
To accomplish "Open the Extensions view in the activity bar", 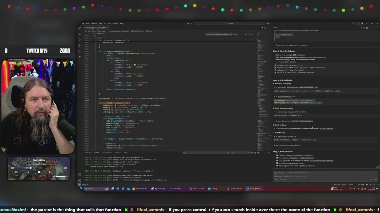I will [x=80, y=51].
